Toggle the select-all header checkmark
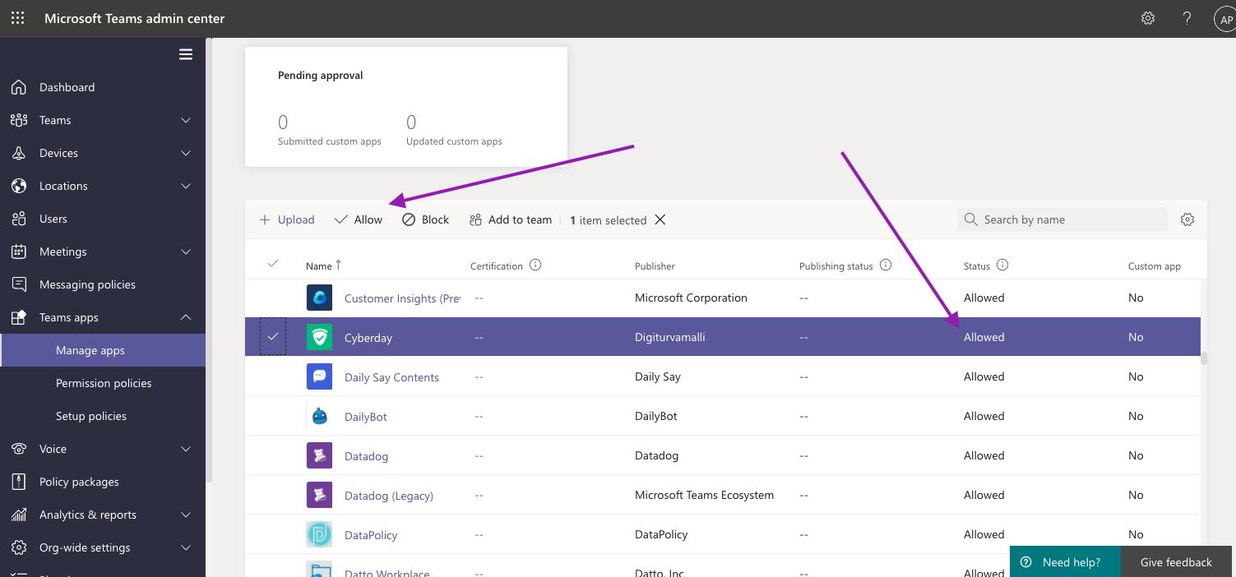The width and height of the screenshot is (1236, 577). point(273,264)
